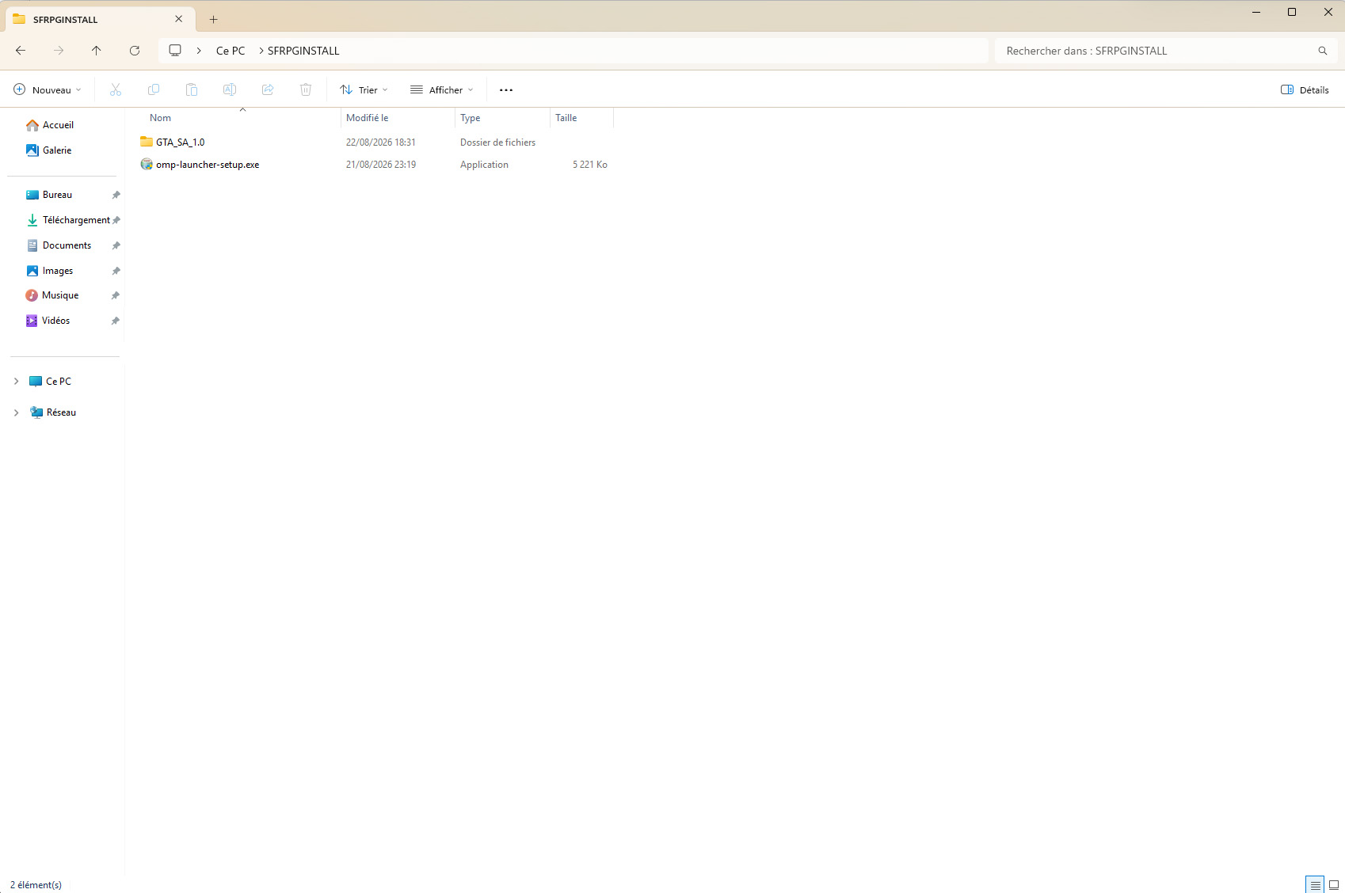Click the Dossier de fichiers type cell
Image resolution: width=1345 pixels, height=893 pixels.
pyautogui.click(x=497, y=142)
